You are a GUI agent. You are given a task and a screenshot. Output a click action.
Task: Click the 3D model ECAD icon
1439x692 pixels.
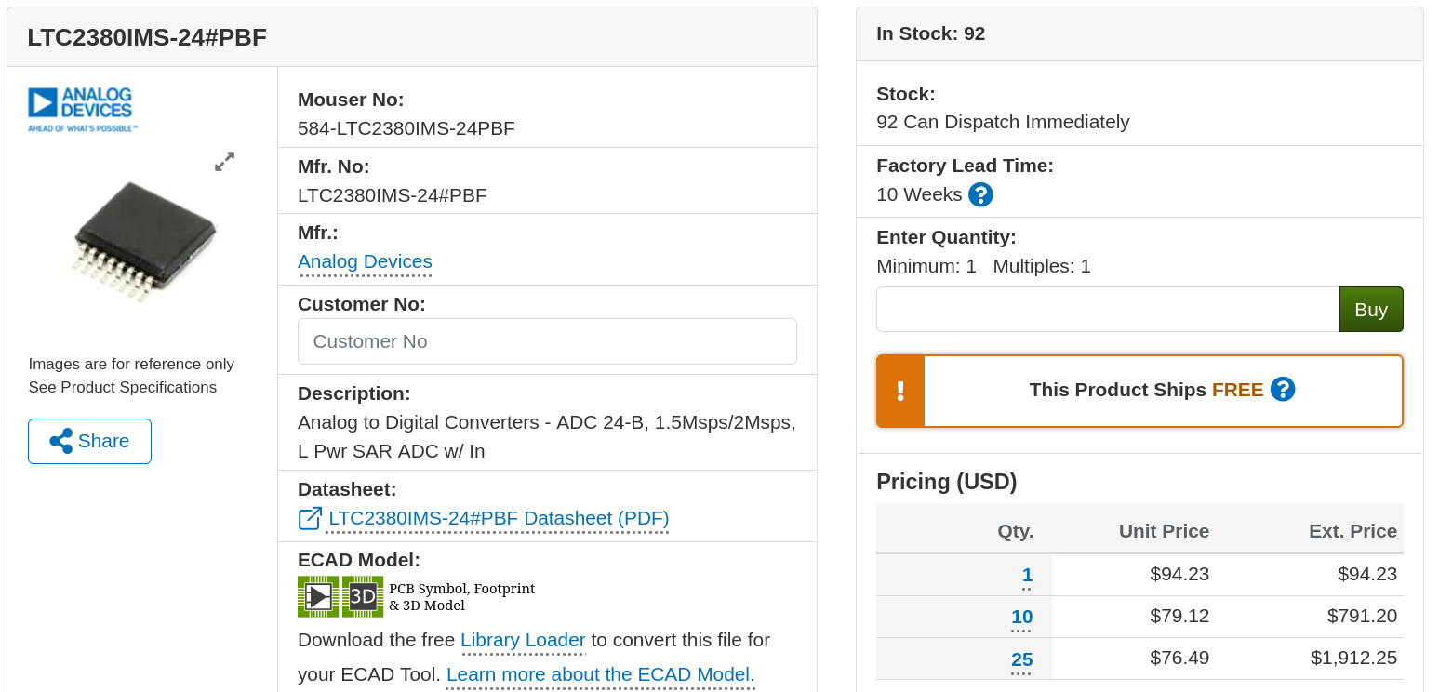(363, 596)
